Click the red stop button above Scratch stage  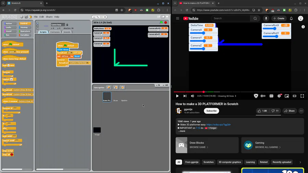(x=166, y=22)
